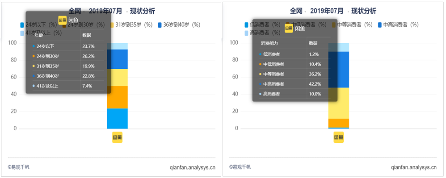Click the light blue 41岁及以上 bar segment
Screen dimensions: 446x178
(x=117, y=46)
